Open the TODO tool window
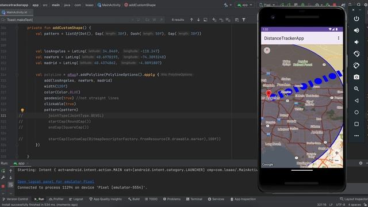The height and width of the screenshot is (207, 368). click(151, 199)
